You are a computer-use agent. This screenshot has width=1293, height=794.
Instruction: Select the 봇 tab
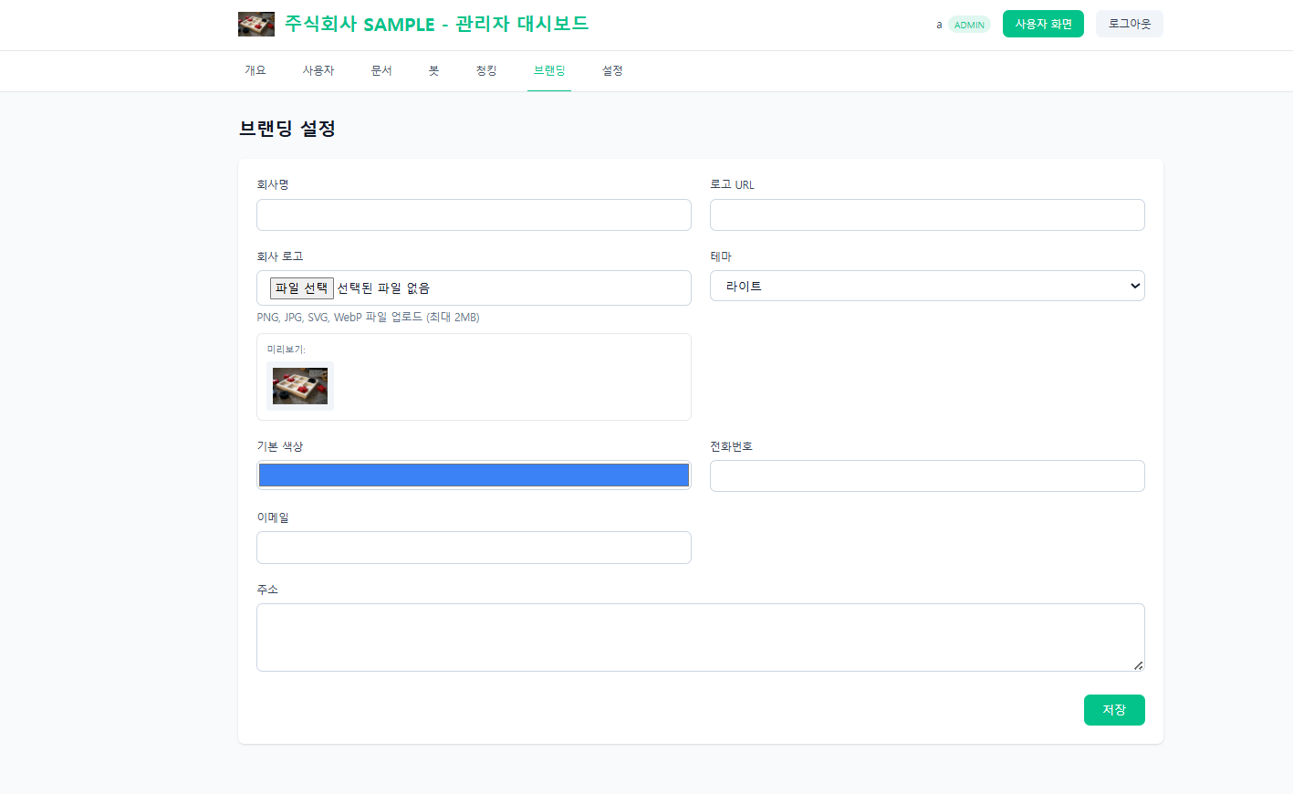pyautogui.click(x=434, y=70)
